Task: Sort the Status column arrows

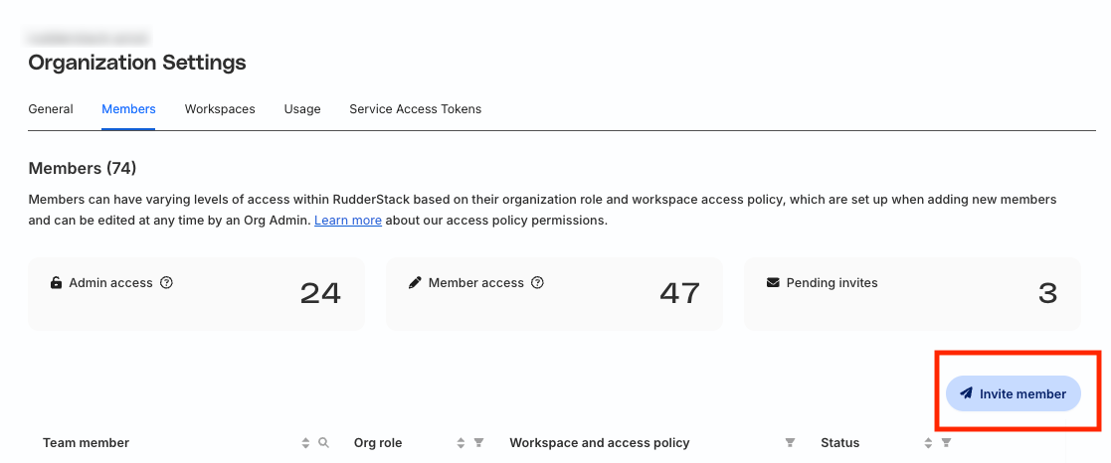Action: (928, 442)
